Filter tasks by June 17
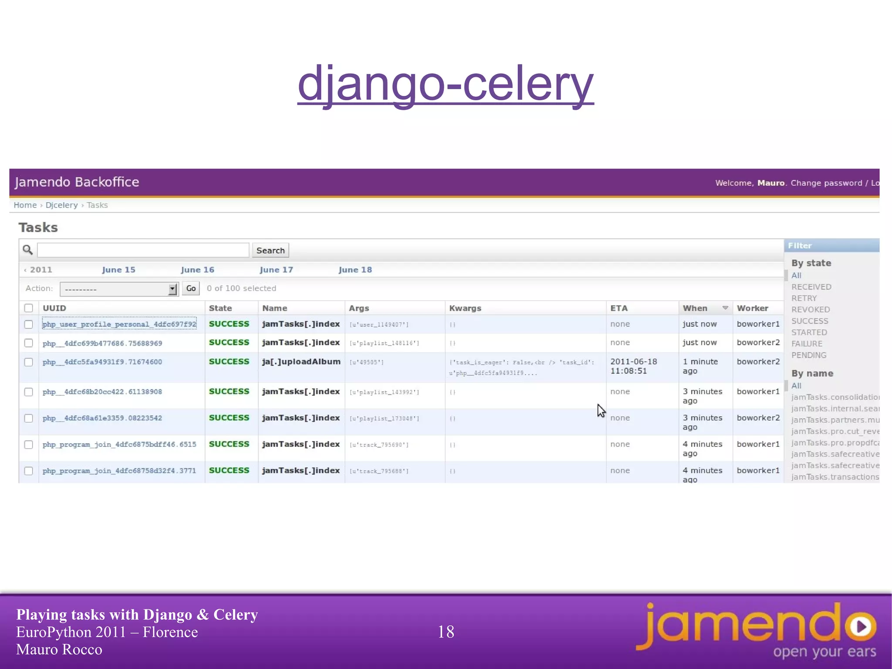Viewport: 892px width, 669px height. [276, 270]
